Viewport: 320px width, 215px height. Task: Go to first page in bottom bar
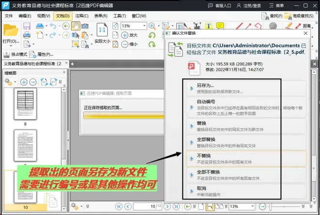point(119,206)
